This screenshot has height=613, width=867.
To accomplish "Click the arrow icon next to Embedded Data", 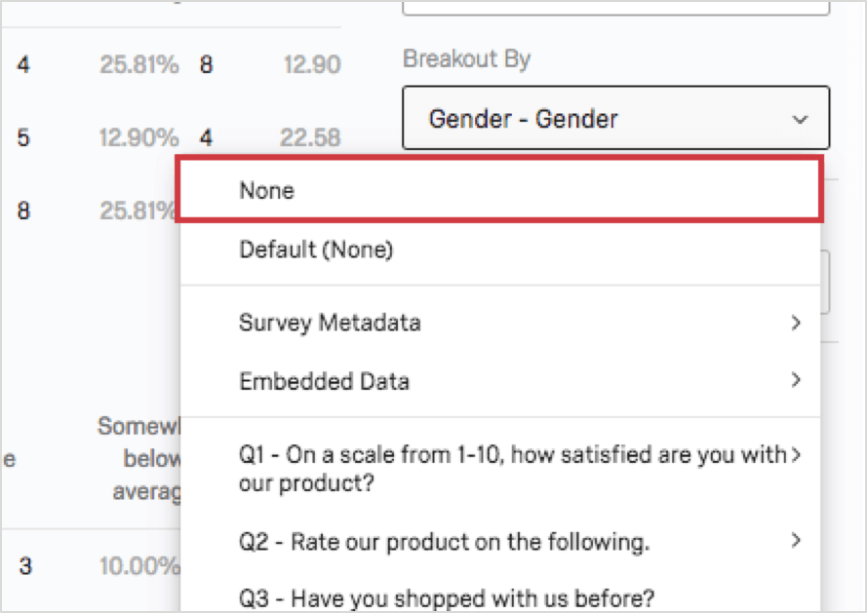I will pos(797,382).
